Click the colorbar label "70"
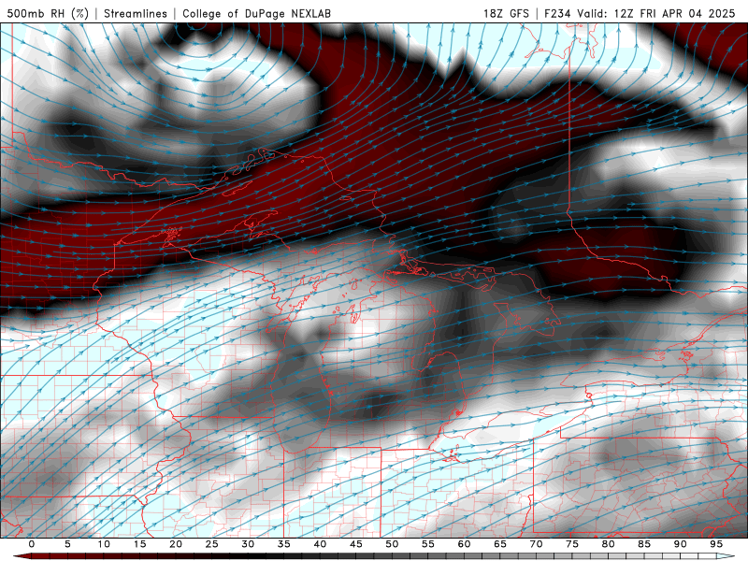Viewport: 748px width, 561px height. pos(536,544)
